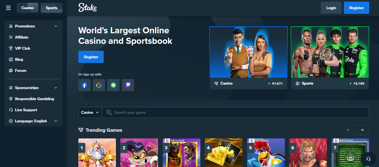Switch to the Casino tab in header

[x=28, y=8]
